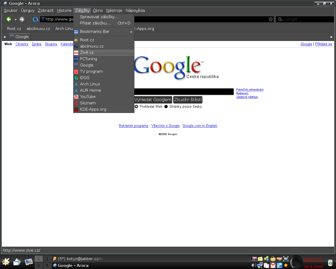The height and width of the screenshot is (269, 336).
Task: Open the Gmail mail notifier tray icon
Action: pos(273,265)
